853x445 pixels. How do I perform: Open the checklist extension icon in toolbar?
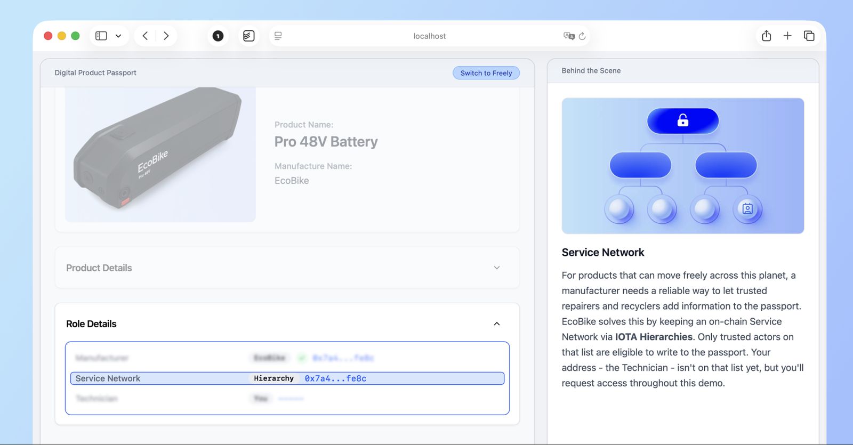coord(248,36)
